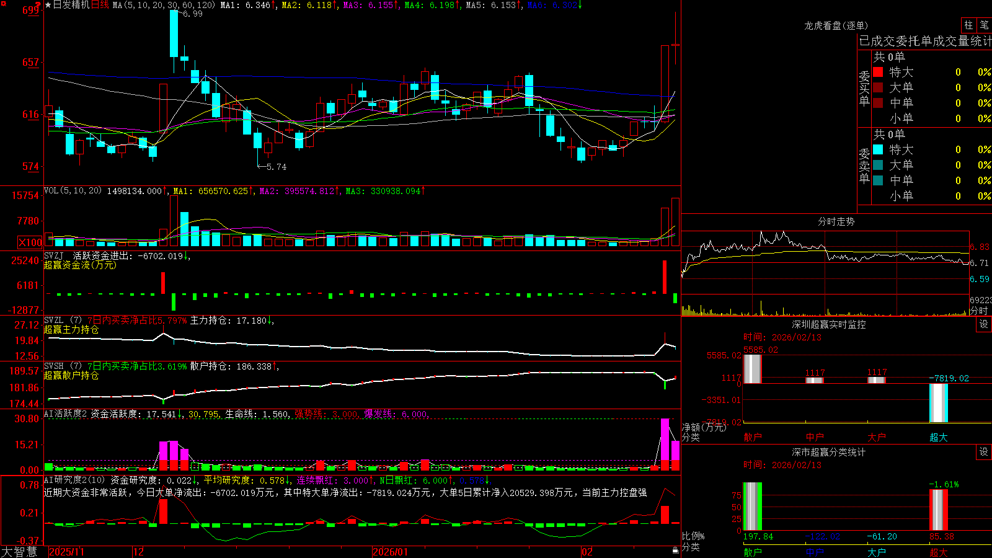Click the 大户 bar in 深圳超赢实时监控

877,380
